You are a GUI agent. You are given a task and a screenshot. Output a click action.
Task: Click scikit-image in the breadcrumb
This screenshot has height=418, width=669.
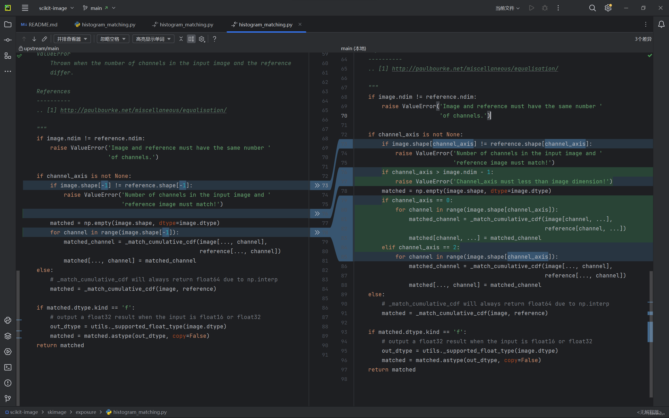point(22,412)
